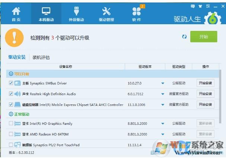Viewport: 226px width, 158px height.
Task: Click the orange exclamation warning icon
Action: 14,38
